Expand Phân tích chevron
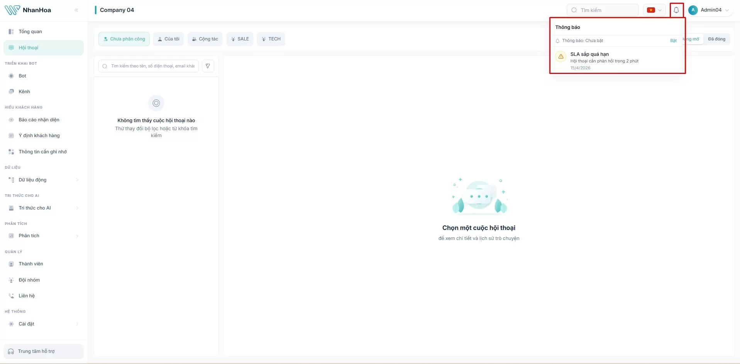The width and height of the screenshot is (740, 364). [x=77, y=236]
